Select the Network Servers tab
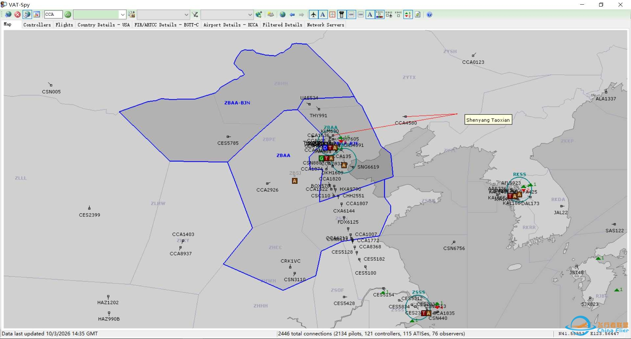 pyautogui.click(x=326, y=25)
